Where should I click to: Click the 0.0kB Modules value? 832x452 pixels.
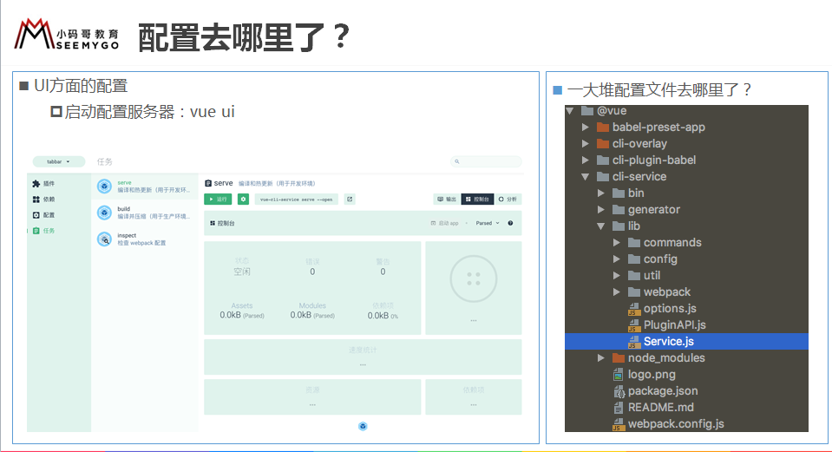coord(312,315)
